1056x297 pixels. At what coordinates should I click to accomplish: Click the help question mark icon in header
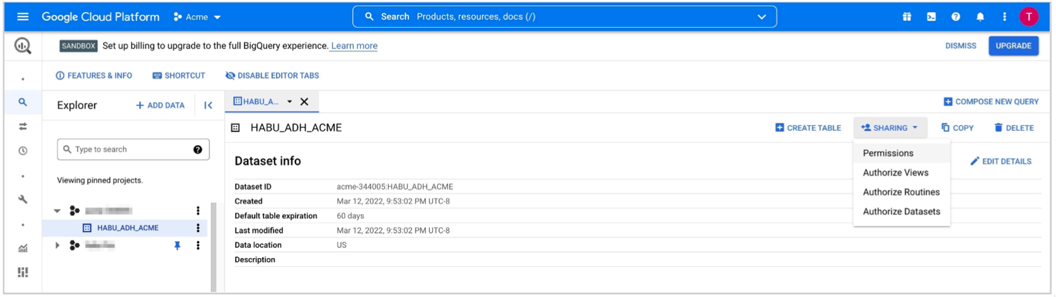click(956, 17)
